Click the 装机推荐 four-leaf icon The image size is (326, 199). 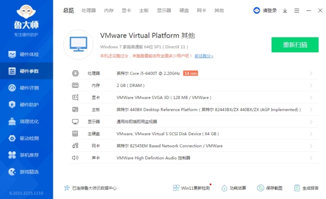click(x=12, y=155)
